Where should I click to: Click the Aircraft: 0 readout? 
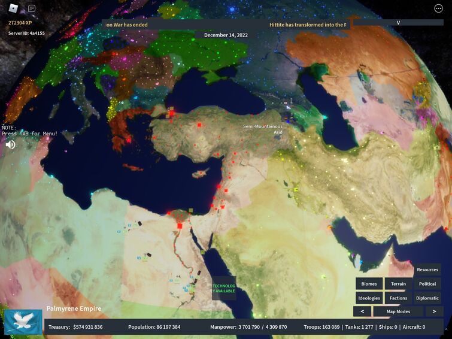click(414, 327)
